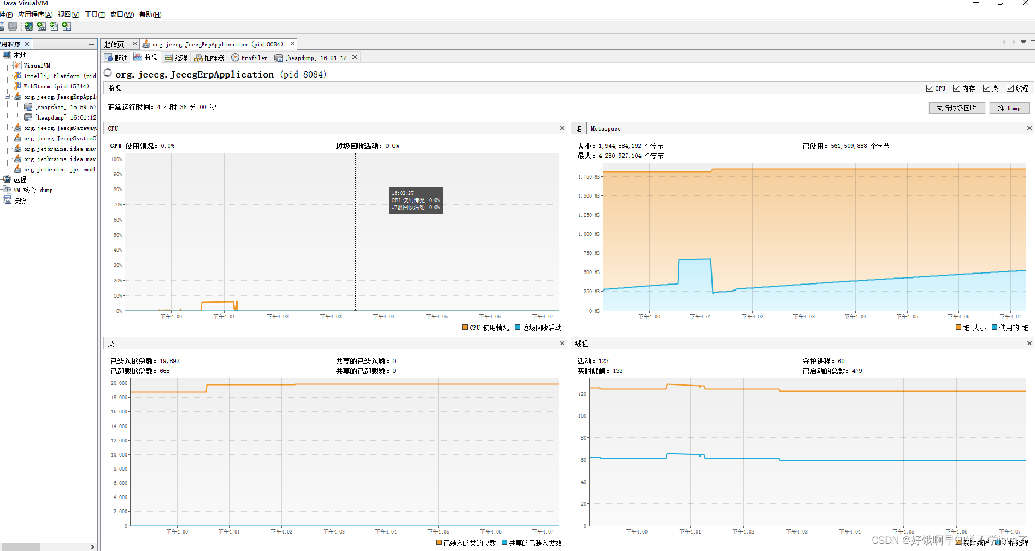The height and width of the screenshot is (551, 1035).
Task: Click the 堆 大小 orange legend swatch
Action: click(958, 328)
